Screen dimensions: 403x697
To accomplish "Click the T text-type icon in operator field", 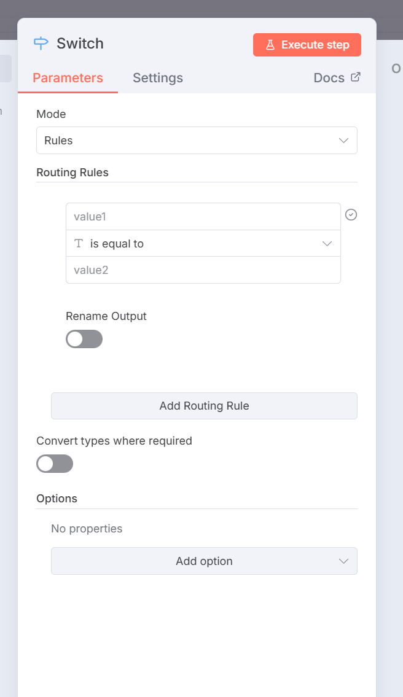I will coord(79,244).
